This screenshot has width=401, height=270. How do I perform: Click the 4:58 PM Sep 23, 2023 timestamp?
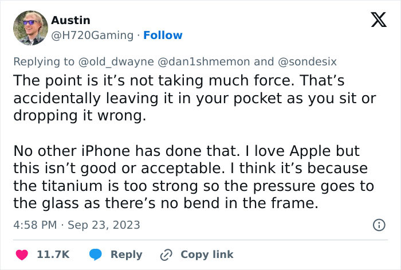click(76, 225)
